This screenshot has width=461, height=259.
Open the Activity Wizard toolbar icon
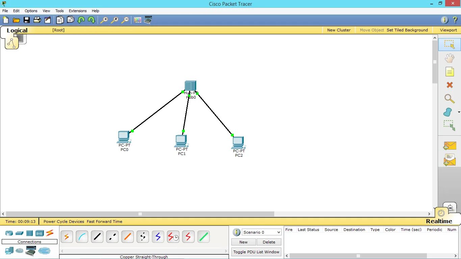[48, 20]
